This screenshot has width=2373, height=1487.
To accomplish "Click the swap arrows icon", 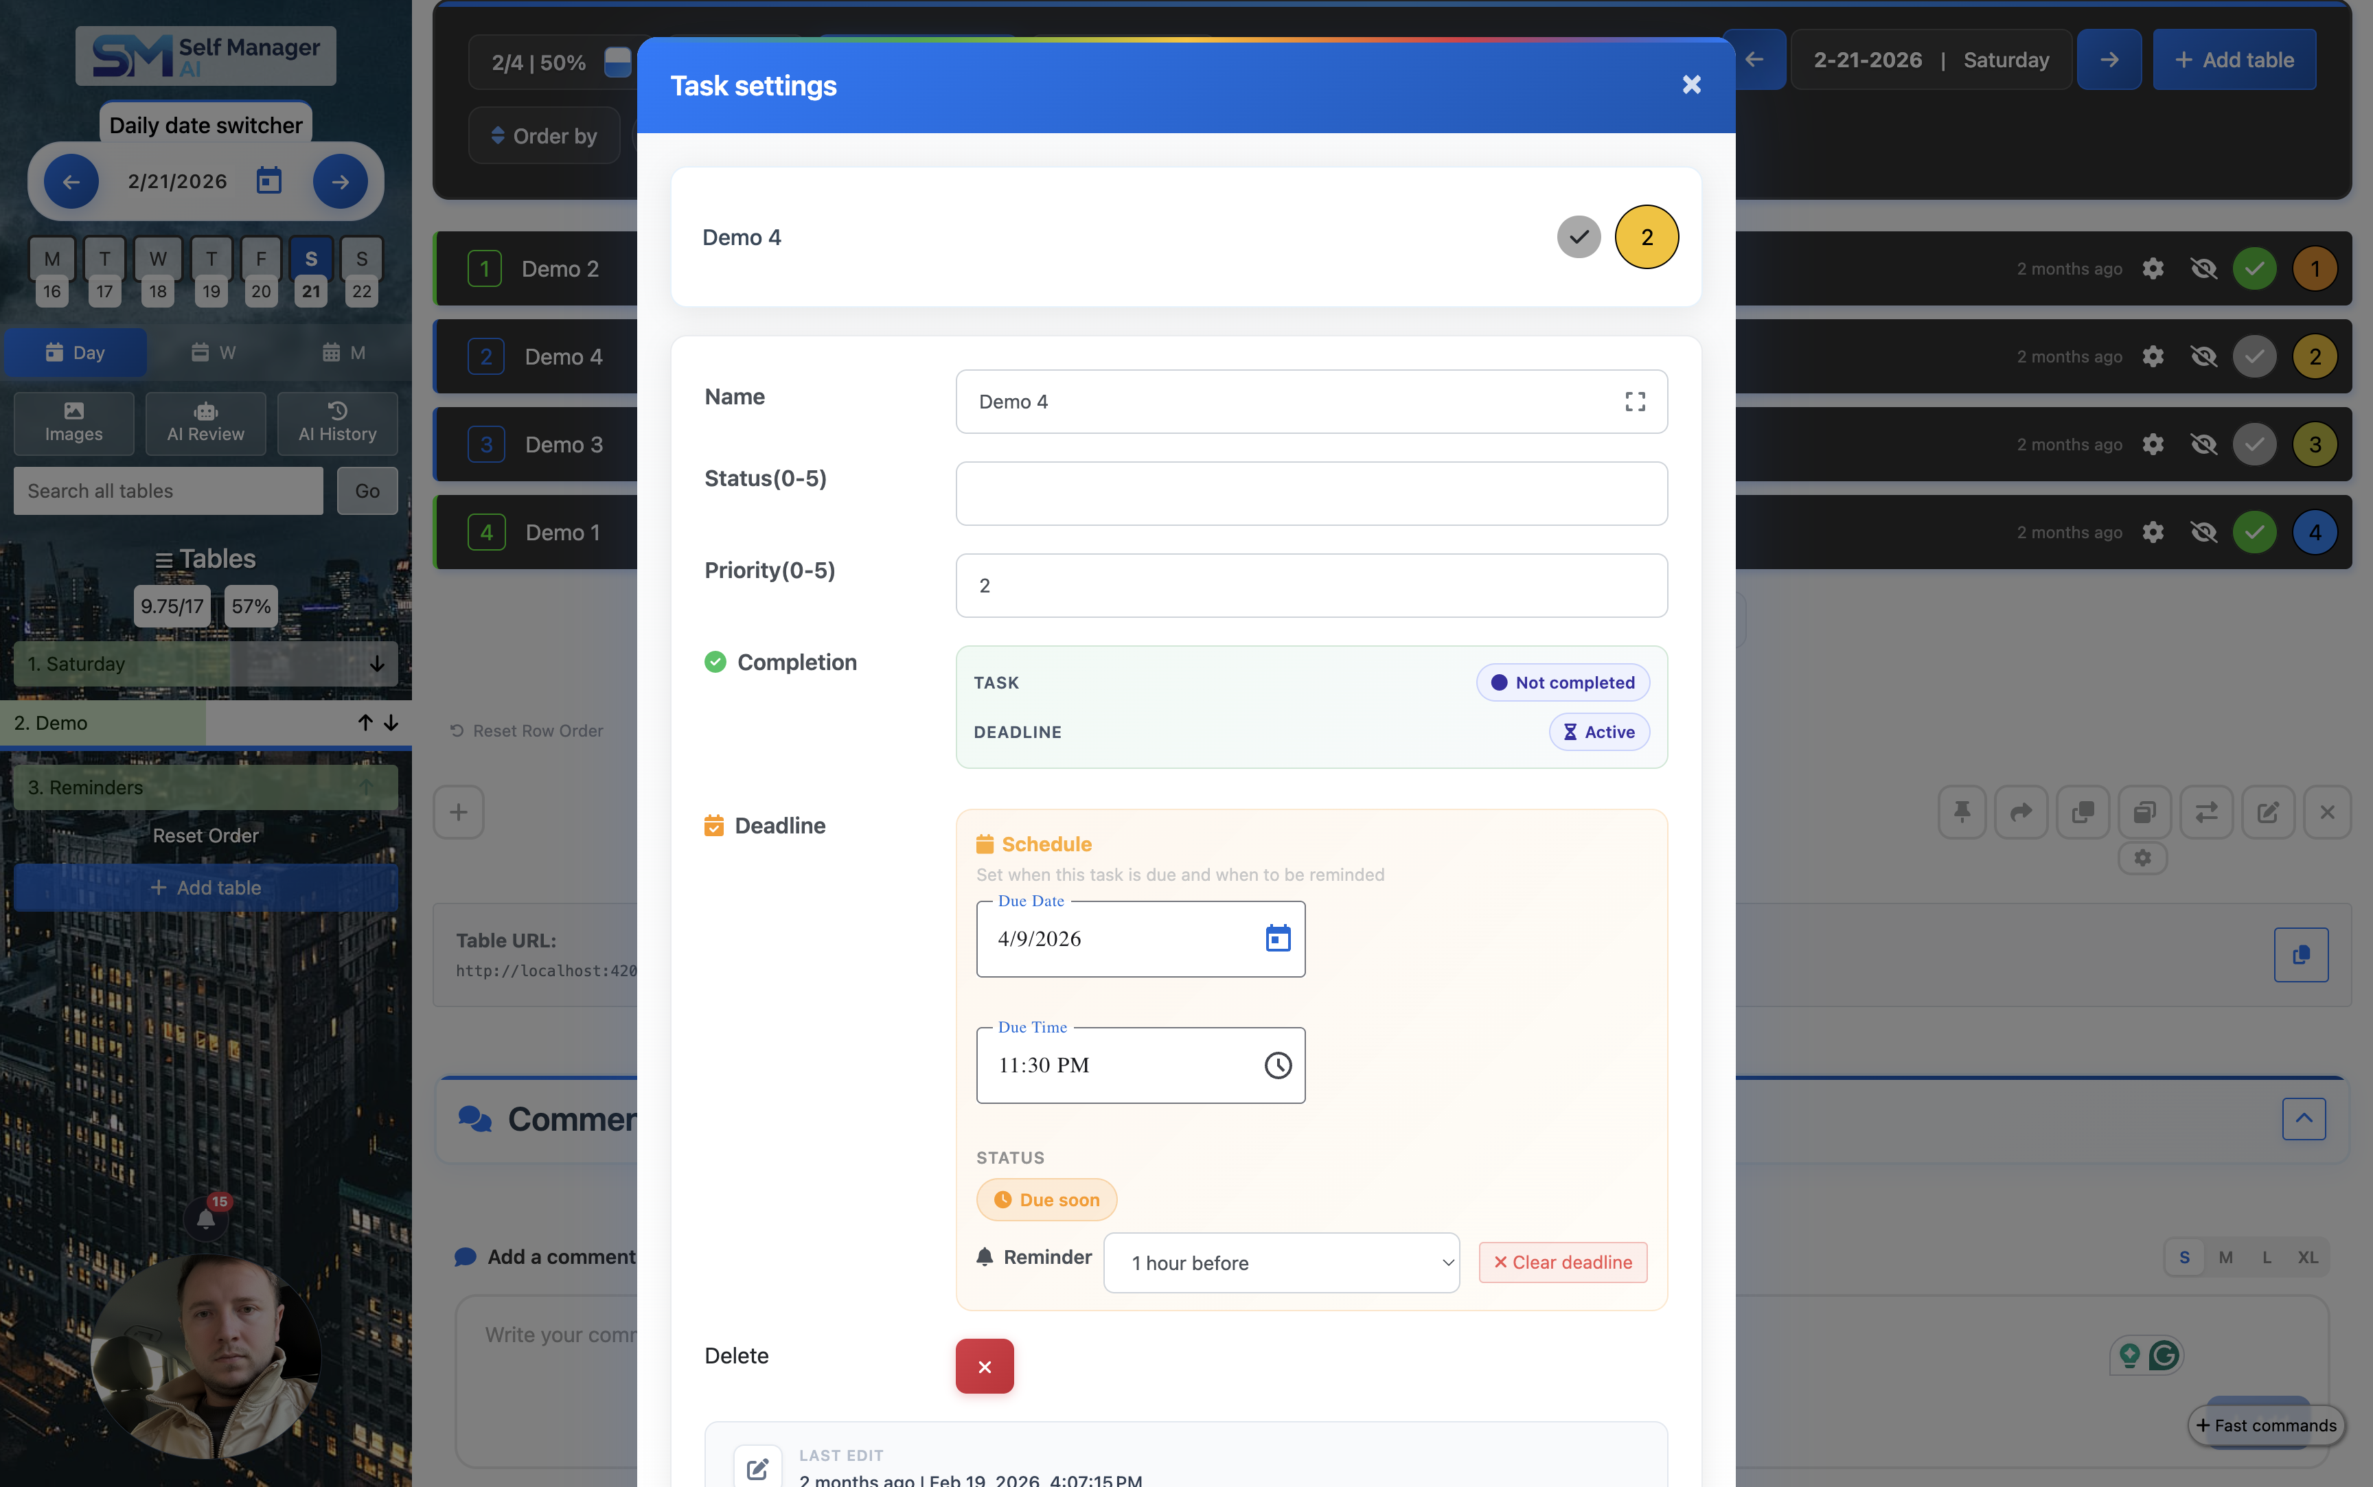I will point(2206,812).
